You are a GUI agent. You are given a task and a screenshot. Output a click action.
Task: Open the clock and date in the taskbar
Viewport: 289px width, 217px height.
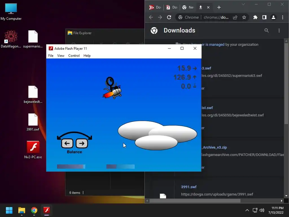coord(276,210)
